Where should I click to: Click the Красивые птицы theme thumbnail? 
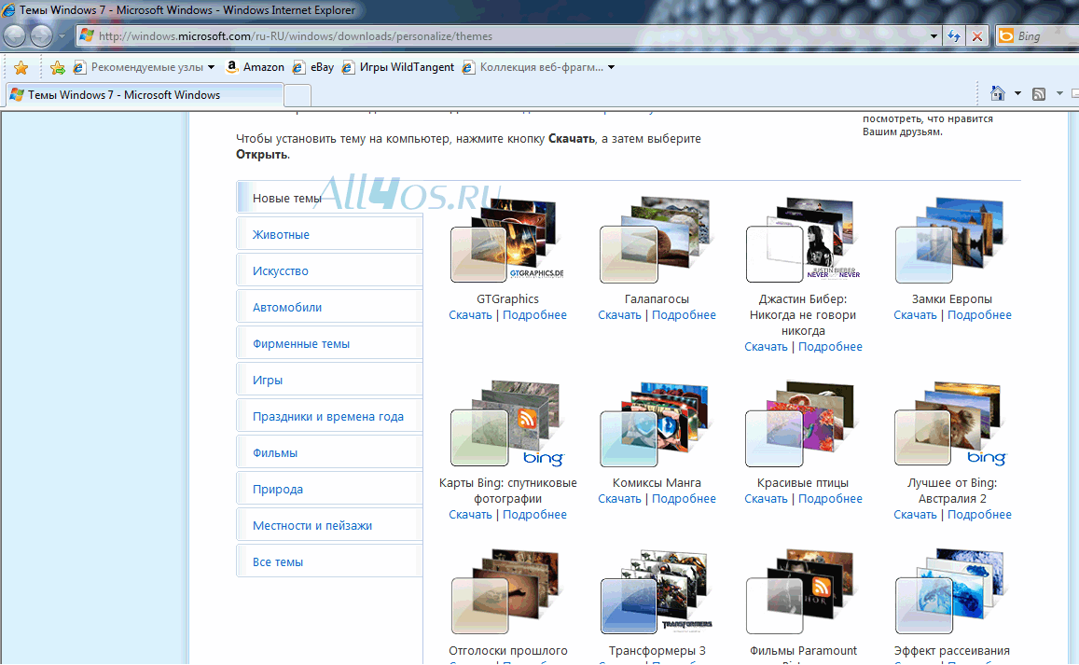point(803,423)
